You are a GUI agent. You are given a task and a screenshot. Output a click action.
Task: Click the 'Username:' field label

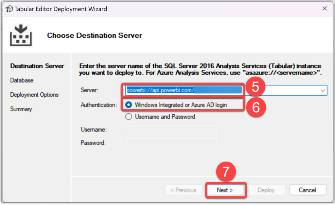(x=94, y=130)
